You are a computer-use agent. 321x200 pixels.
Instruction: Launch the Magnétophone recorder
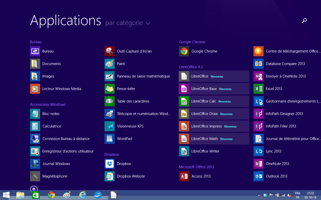pyautogui.click(x=49, y=177)
